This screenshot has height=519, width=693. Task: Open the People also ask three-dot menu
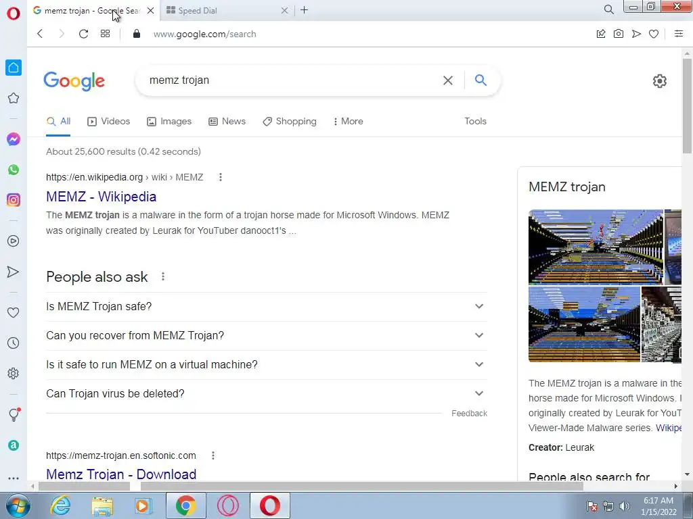point(163,276)
